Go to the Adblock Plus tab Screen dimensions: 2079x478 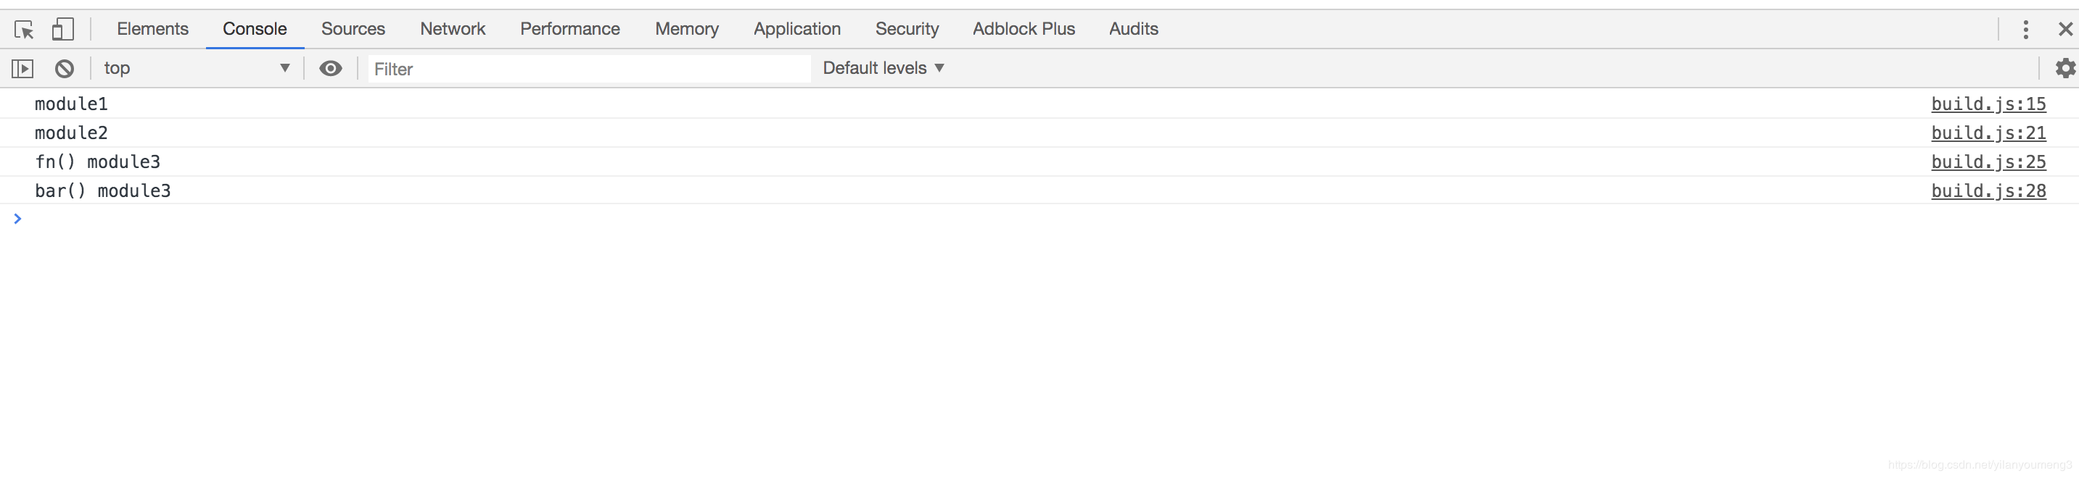click(1024, 29)
